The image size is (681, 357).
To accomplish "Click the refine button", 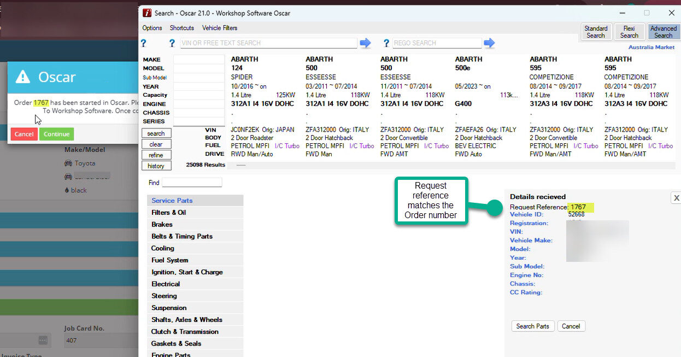I will tap(156, 155).
